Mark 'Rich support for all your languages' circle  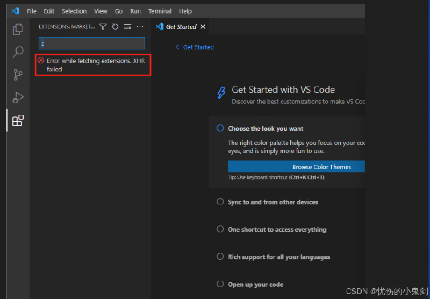click(220, 257)
